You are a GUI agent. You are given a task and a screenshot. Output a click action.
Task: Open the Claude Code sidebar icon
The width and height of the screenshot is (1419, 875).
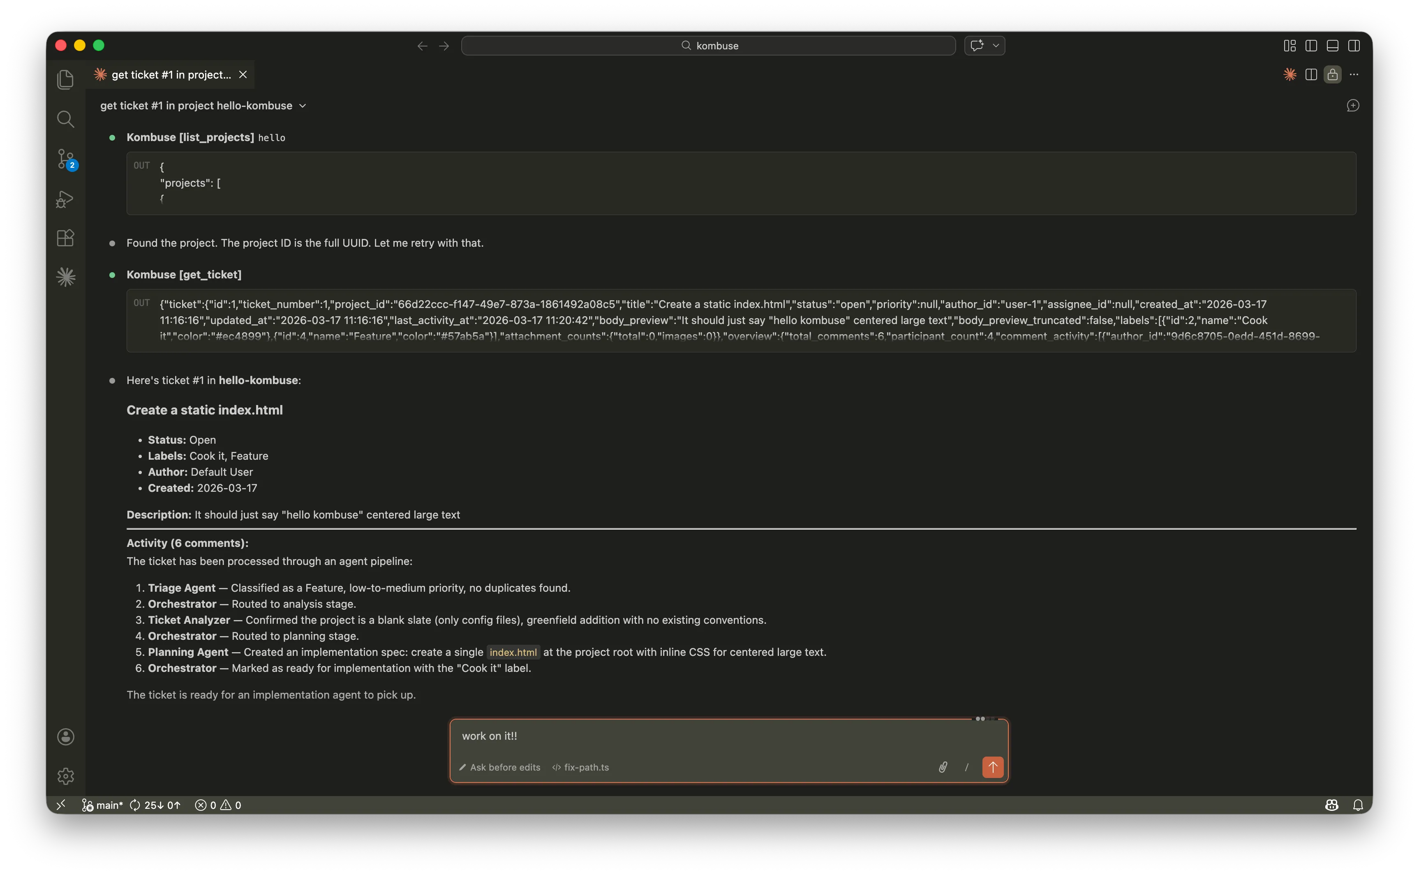tap(65, 277)
